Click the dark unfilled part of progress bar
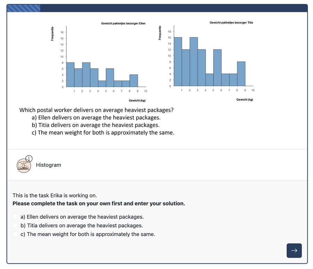 click(x=174, y=8)
